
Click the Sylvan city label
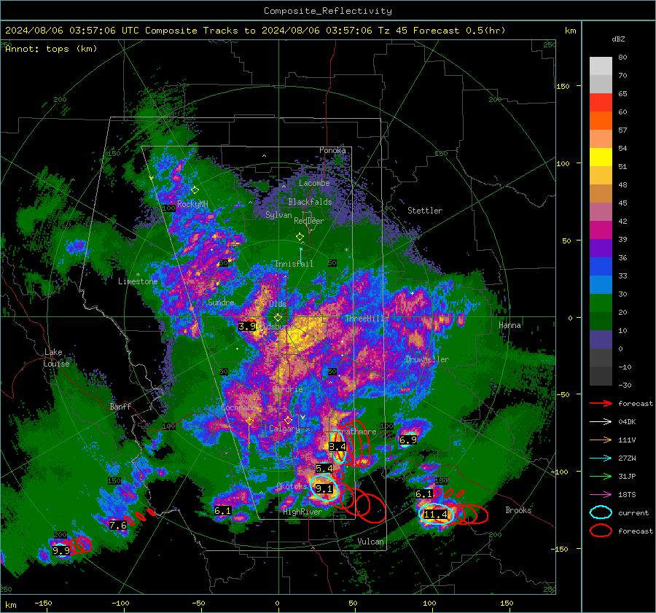pyautogui.click(x=278, y=215)
